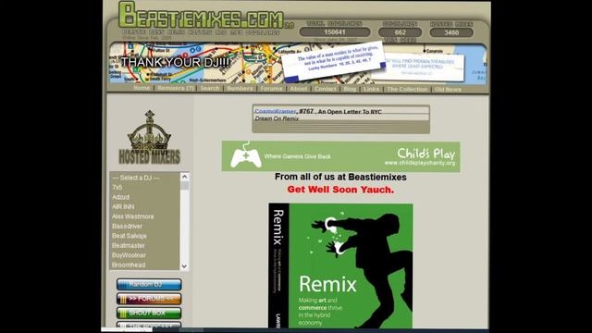Viewport: 592px width, 333px height.
Task: Select '— Select a DJ —' list entry
Action: coord(144,178)
